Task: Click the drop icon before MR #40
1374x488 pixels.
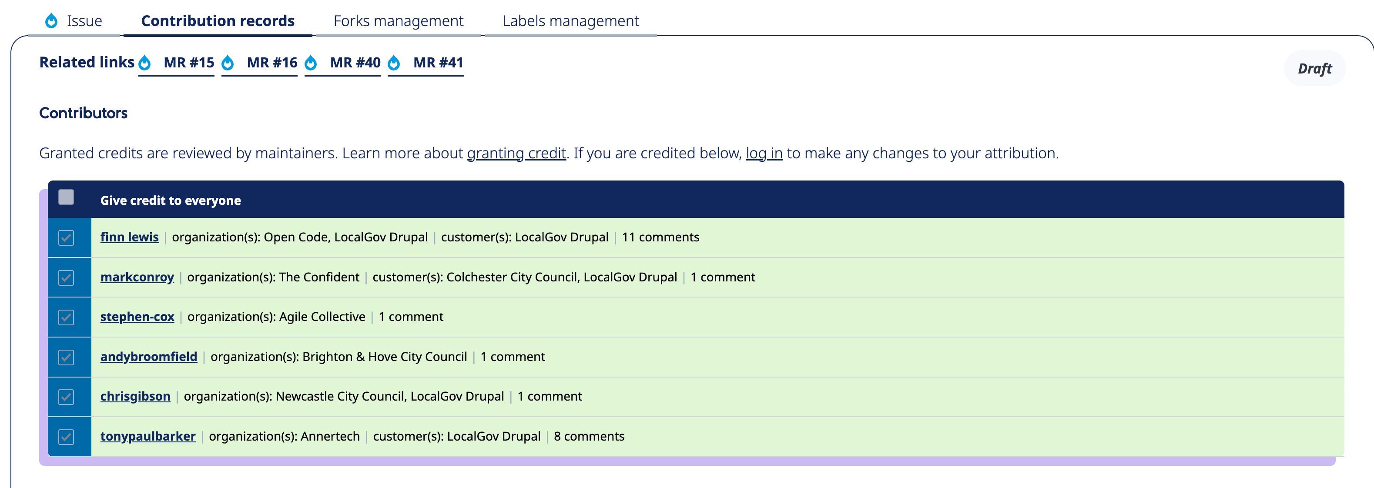Action: (311, 63)
